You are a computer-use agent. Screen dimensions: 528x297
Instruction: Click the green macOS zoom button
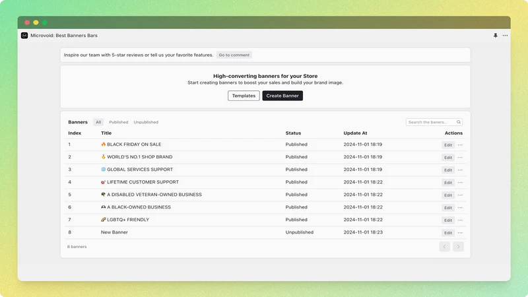pos(44,22)
